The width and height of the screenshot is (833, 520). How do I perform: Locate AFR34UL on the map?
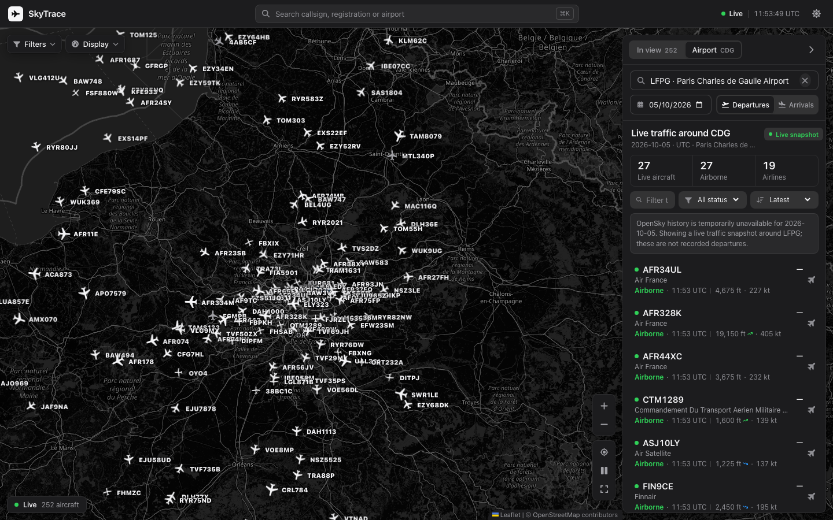811,280
